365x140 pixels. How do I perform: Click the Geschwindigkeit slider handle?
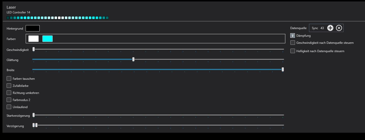(34, 49)
